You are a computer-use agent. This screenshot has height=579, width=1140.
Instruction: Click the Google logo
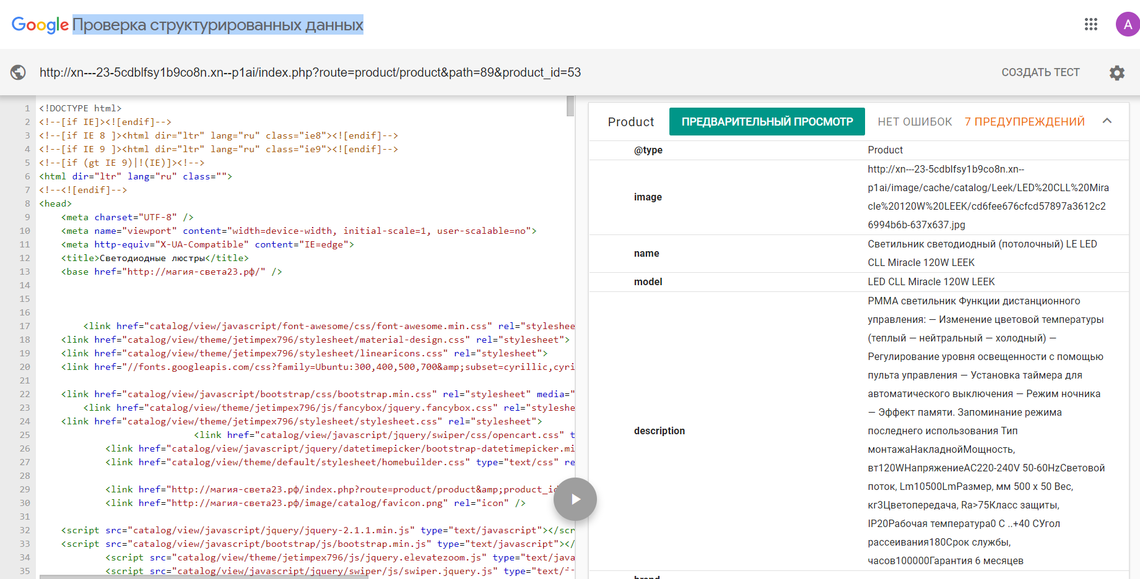(x=40, y=25)
